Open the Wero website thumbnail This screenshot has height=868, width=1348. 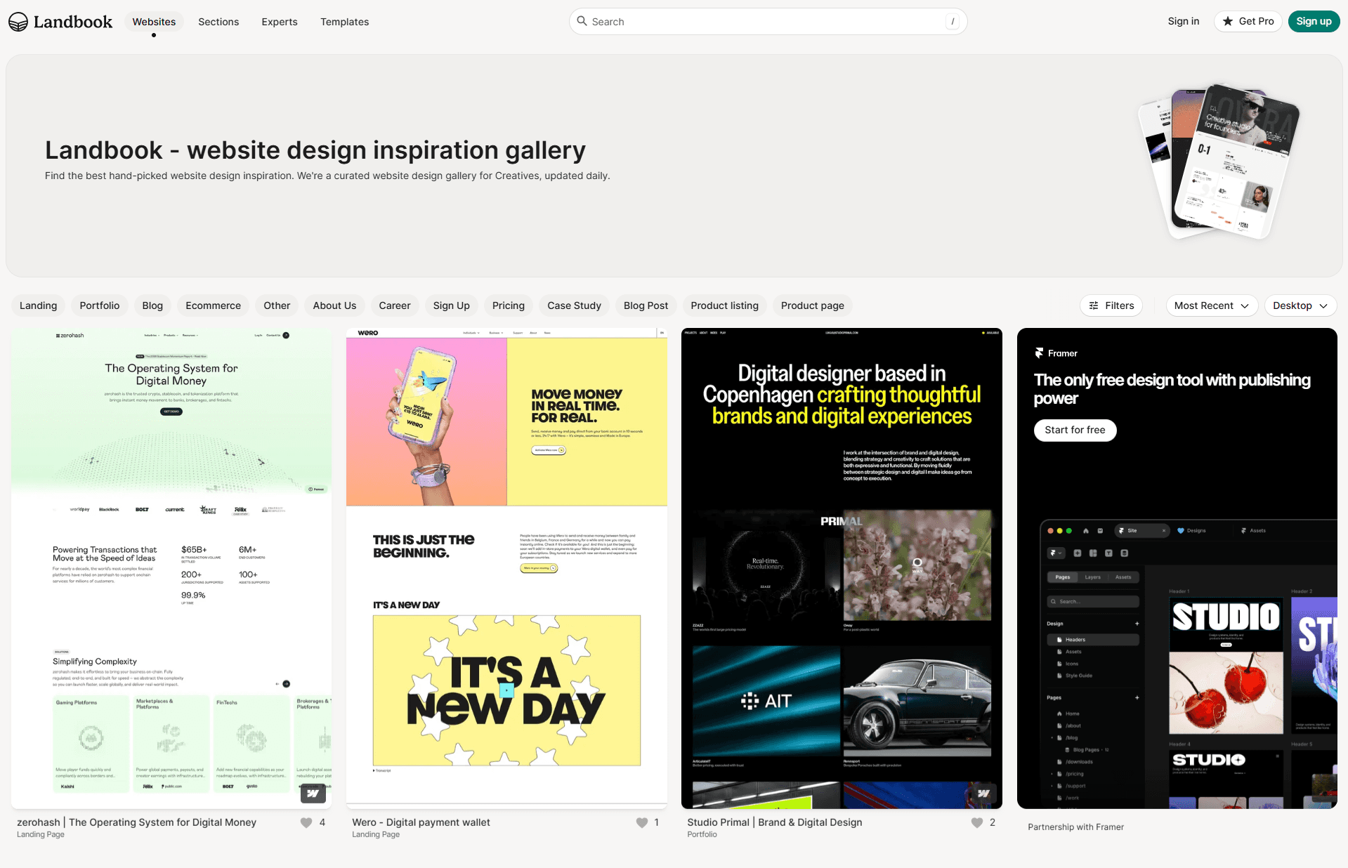pos(506,568)
